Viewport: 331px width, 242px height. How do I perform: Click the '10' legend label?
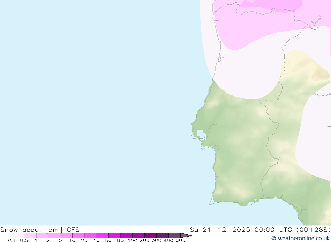pos(72,240)
